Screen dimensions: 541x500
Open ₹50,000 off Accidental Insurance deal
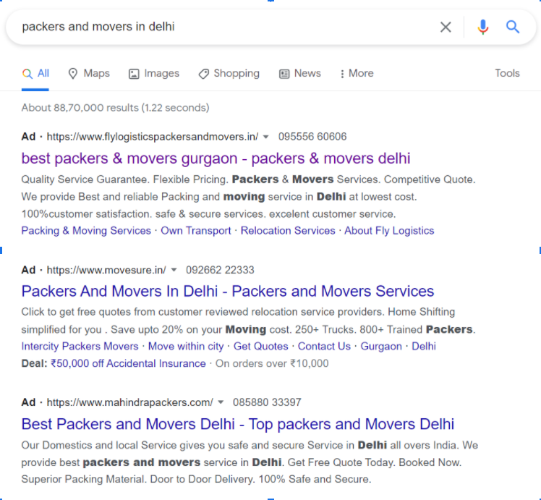[128, 363]
